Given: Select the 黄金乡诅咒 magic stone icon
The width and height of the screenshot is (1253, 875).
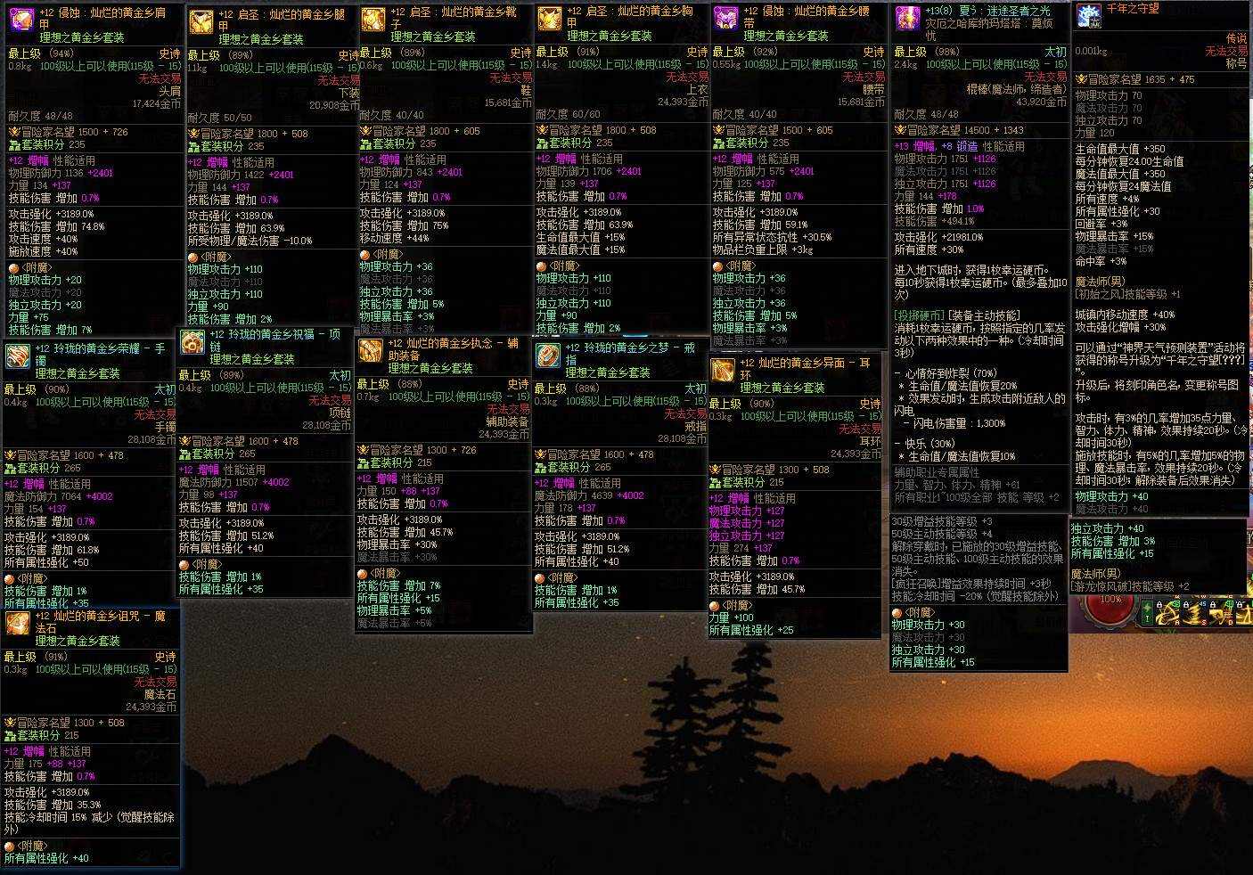Looking at the screenshot, I should (x=17, y=623).
